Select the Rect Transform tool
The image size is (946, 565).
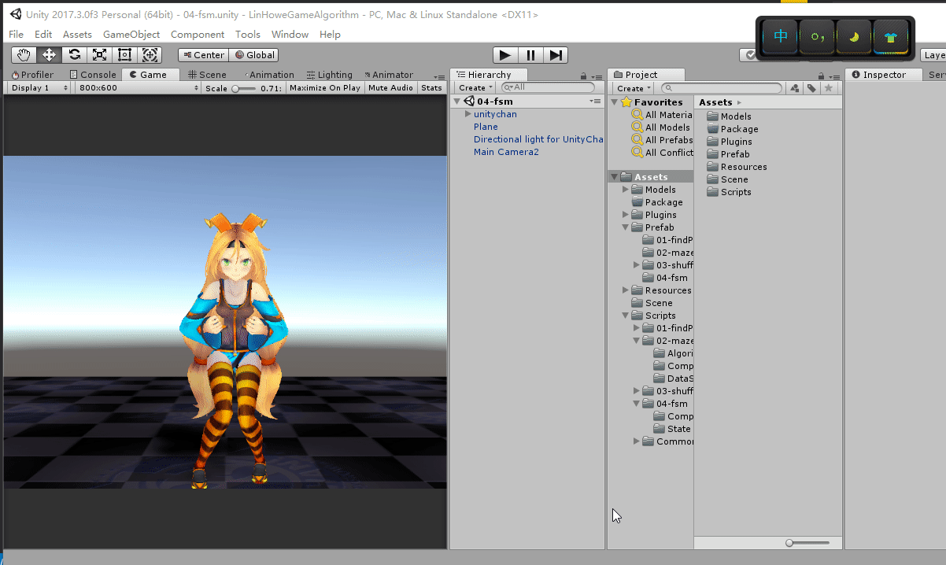[x=124, y=55]
